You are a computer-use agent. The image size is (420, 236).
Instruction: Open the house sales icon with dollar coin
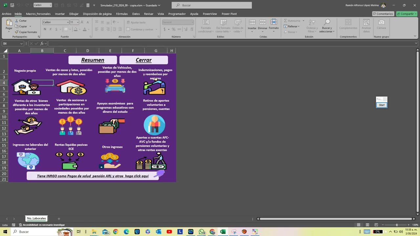click(x=71, y=88)
